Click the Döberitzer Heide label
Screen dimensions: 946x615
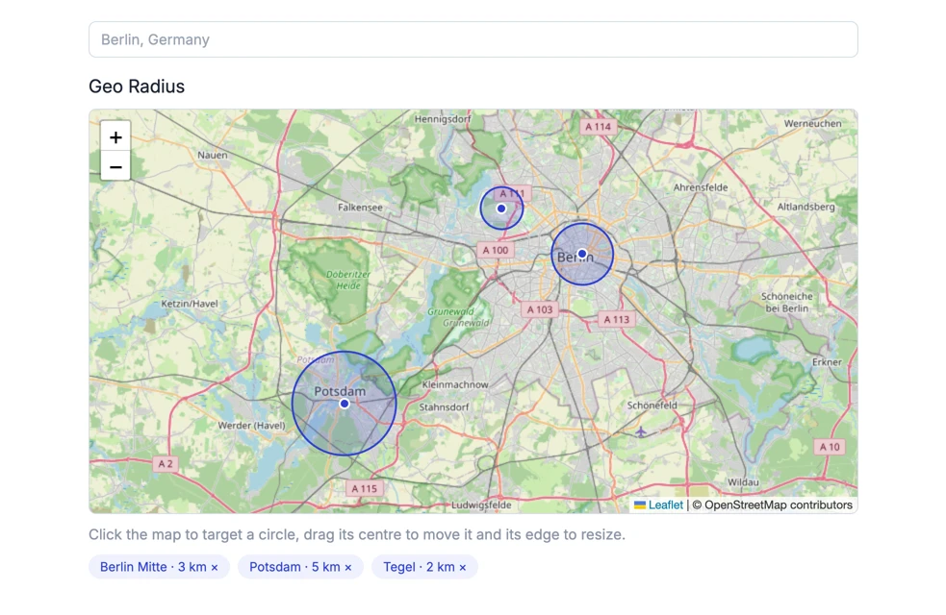(348, 280)
